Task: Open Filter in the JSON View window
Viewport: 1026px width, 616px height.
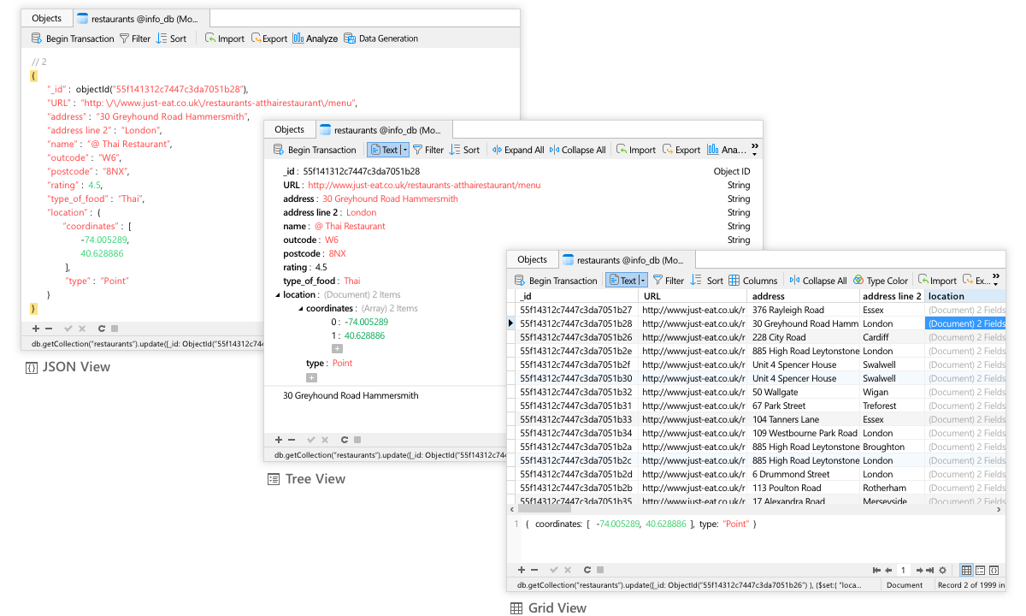Action: [134, 38]
